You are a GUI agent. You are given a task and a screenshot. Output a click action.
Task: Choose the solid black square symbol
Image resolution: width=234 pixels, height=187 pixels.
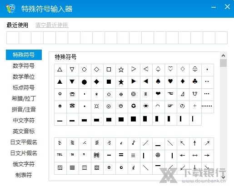point(109,82)
